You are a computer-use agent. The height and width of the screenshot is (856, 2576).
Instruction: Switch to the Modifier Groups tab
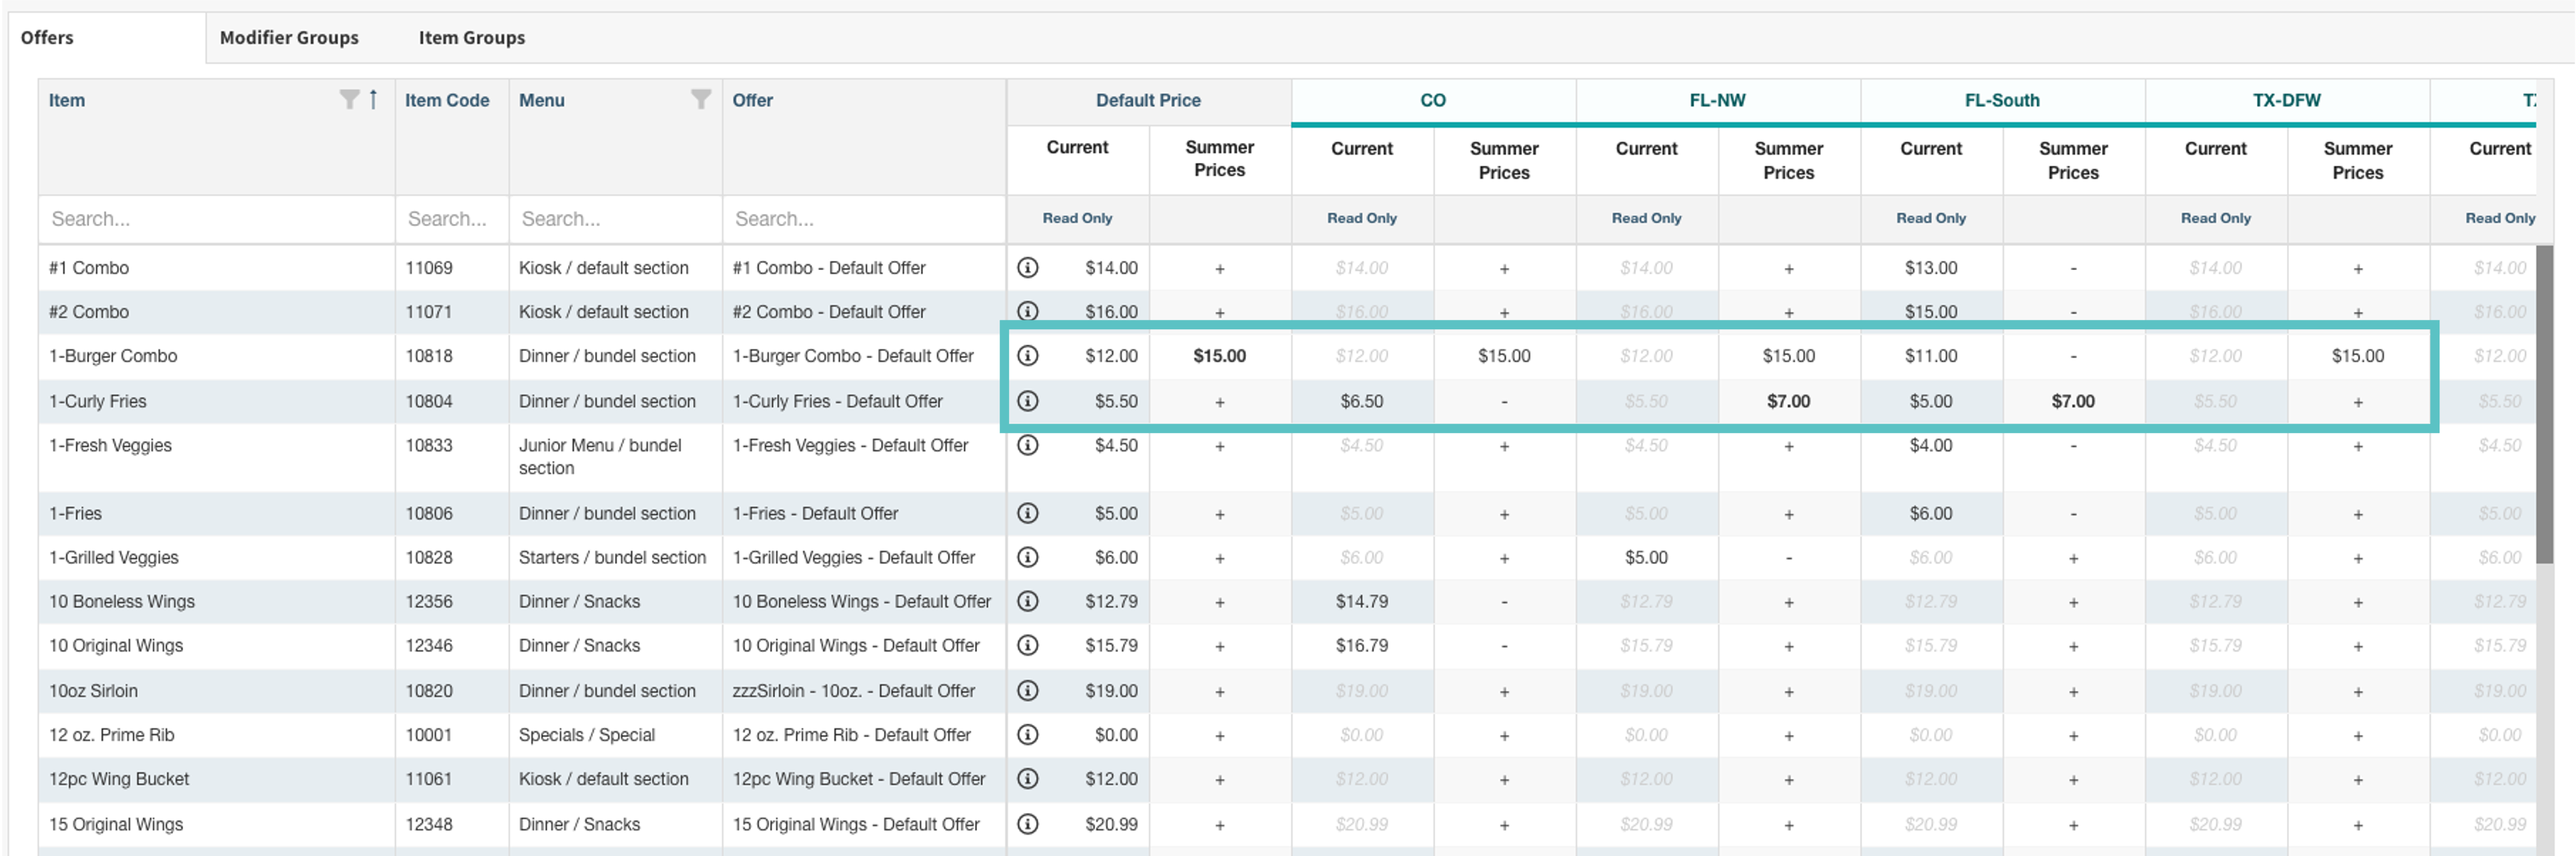[289, 38]
